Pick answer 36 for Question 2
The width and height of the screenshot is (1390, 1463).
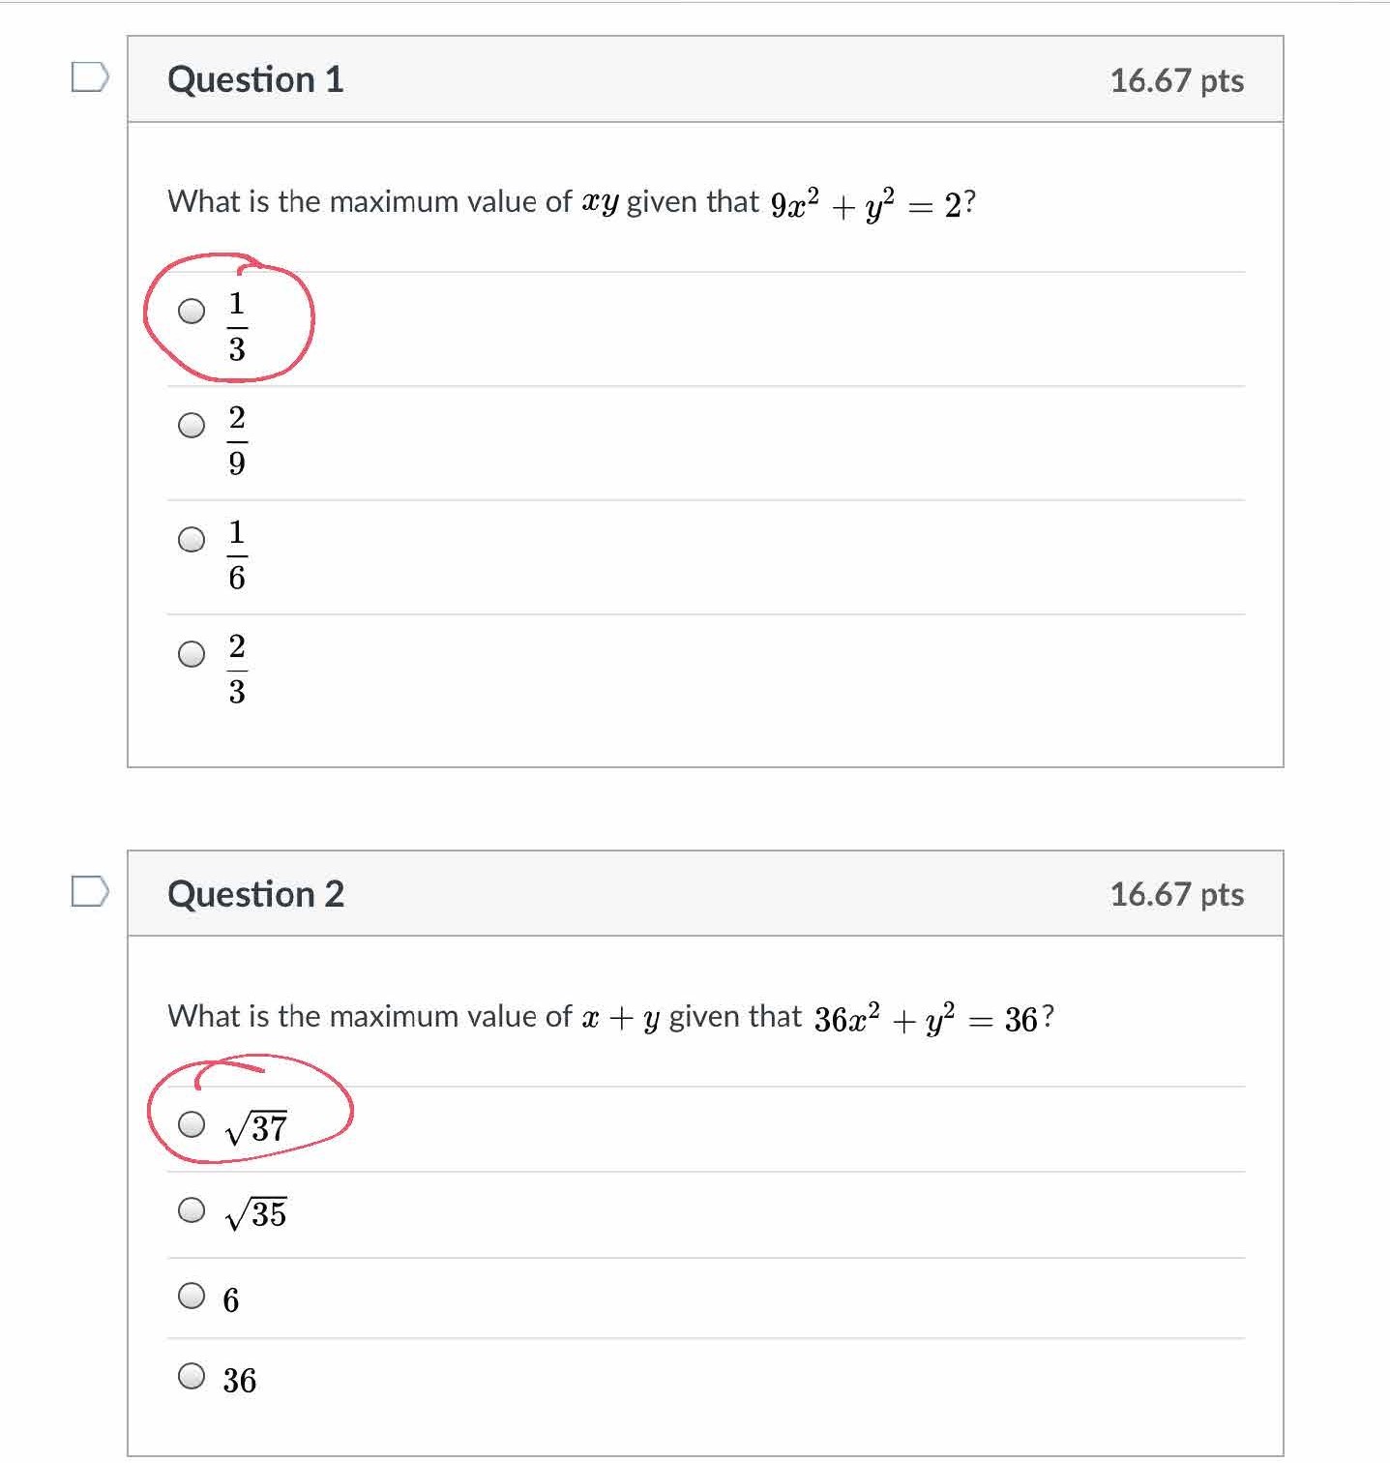[x=192, y=1375]
